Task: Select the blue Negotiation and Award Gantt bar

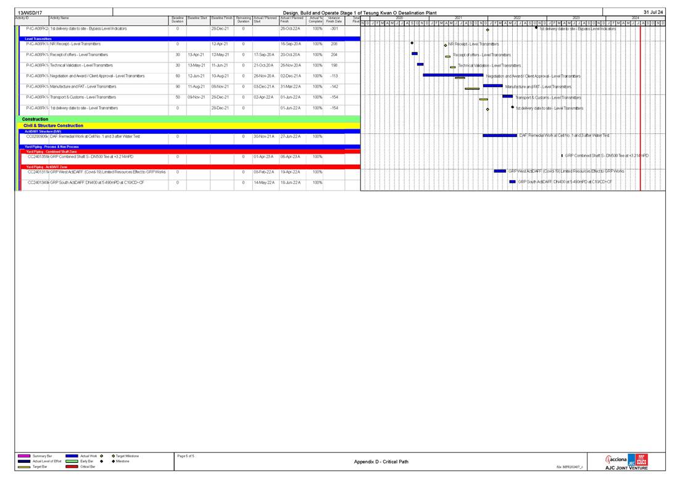Action: (452, 75)
